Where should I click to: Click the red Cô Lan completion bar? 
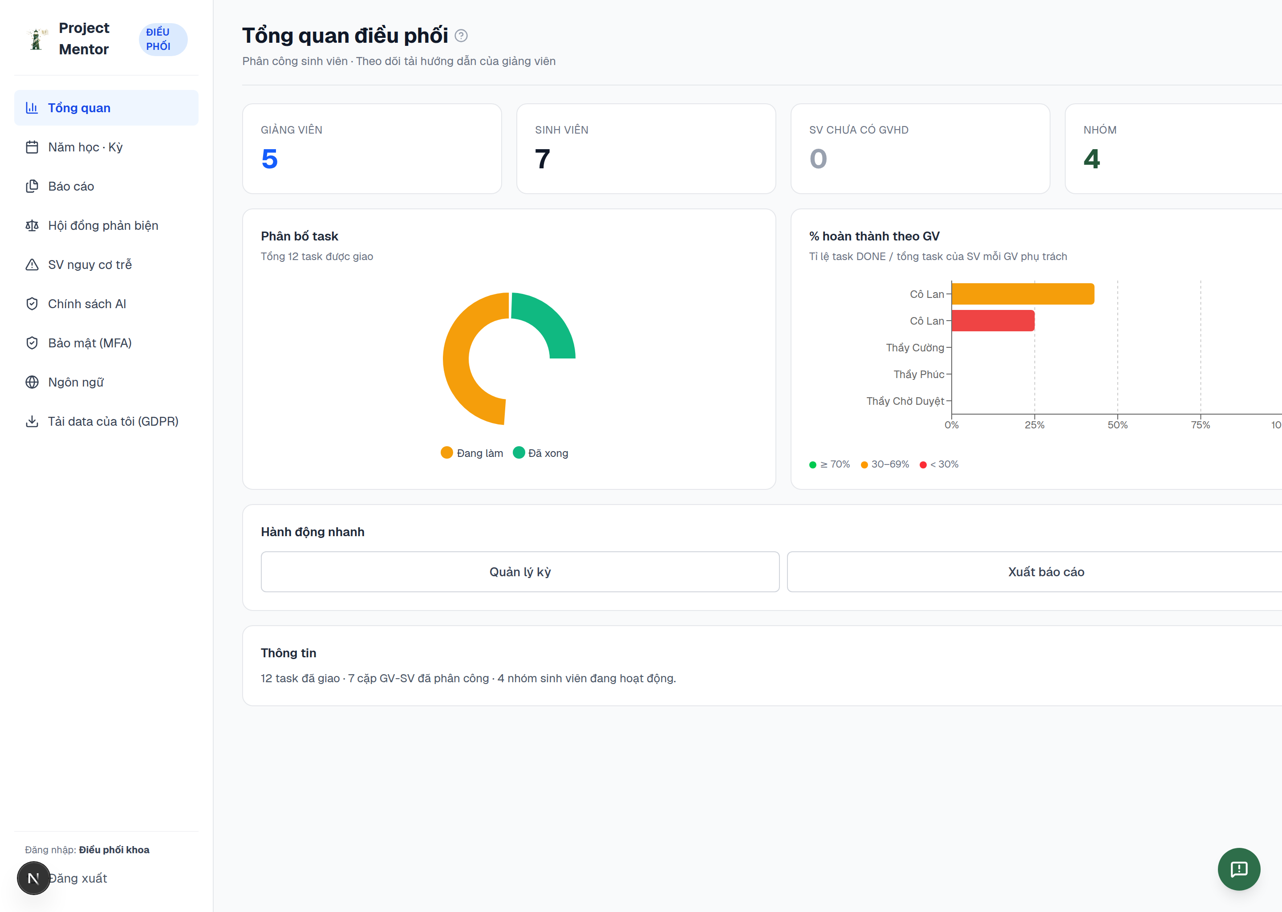coord(993,321)
